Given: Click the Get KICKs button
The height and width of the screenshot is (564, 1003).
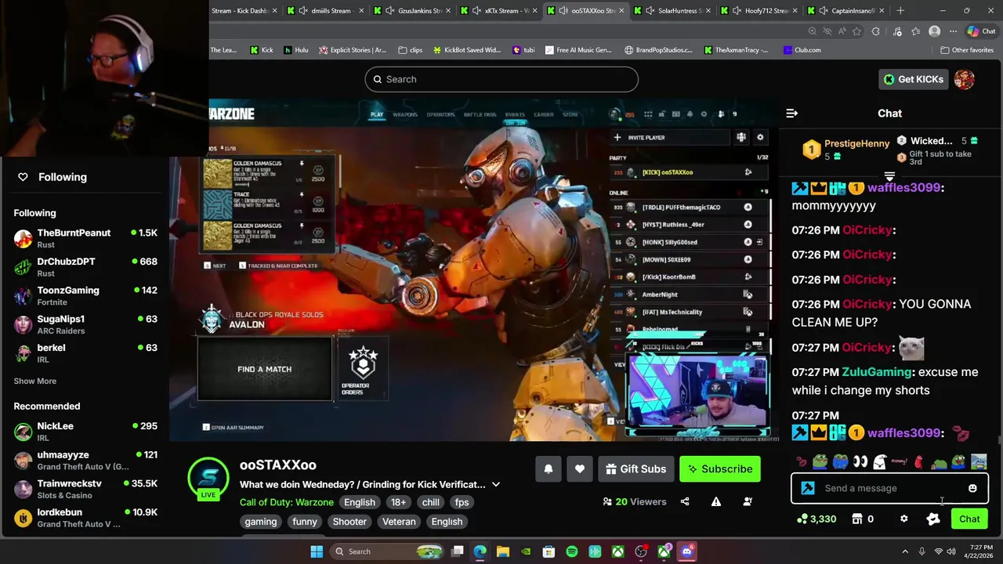Looking at the screenshot, I should click(x=913, y=79).
